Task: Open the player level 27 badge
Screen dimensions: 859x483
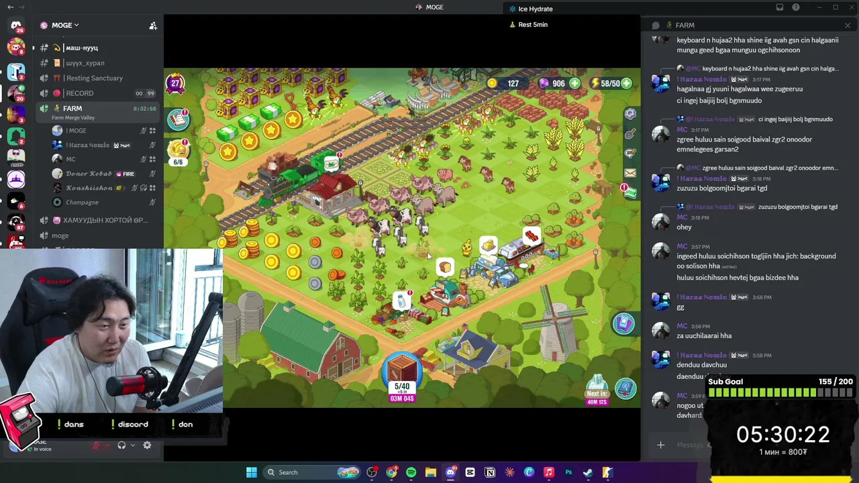Action: tap(175, 84)
